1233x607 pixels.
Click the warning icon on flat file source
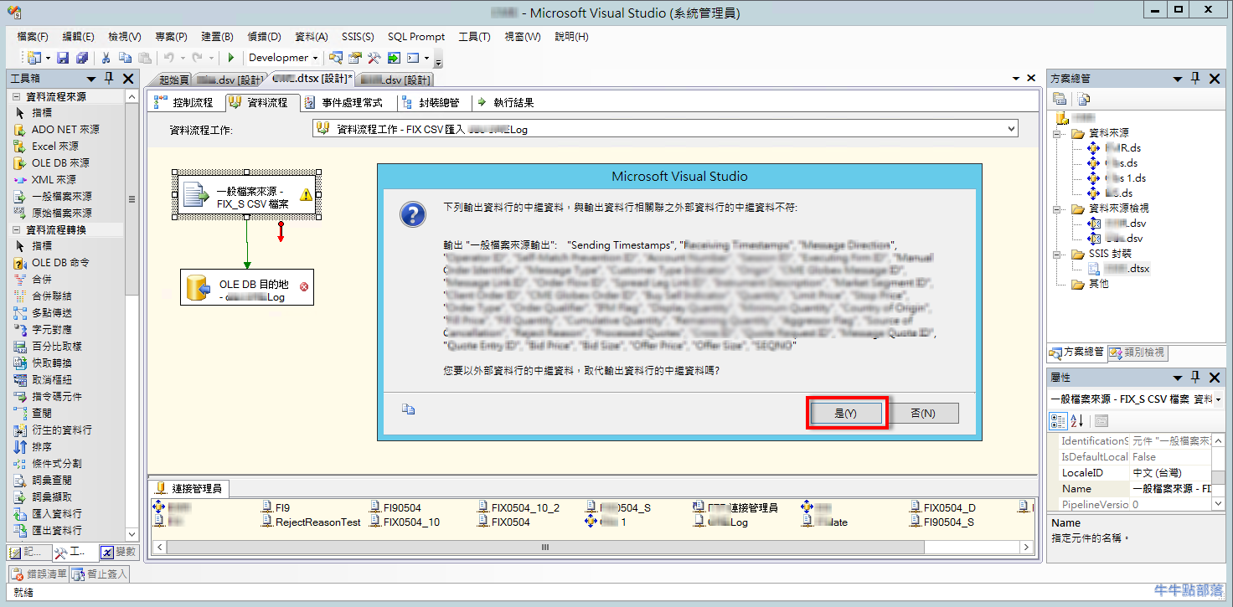306,194
